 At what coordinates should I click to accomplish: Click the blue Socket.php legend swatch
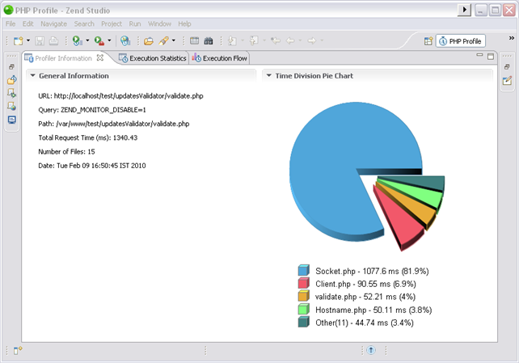click(x=304, y=271)
